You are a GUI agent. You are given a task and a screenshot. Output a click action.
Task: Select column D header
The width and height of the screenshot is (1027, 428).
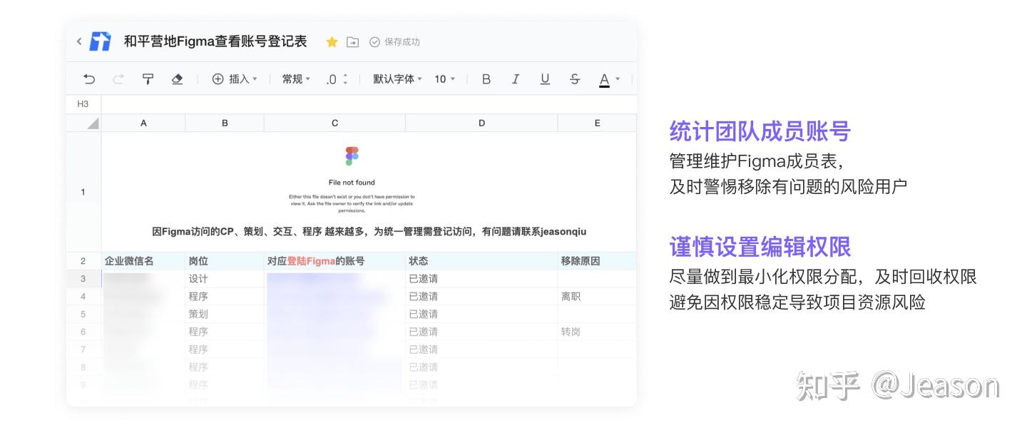click(x=481, y=123)
